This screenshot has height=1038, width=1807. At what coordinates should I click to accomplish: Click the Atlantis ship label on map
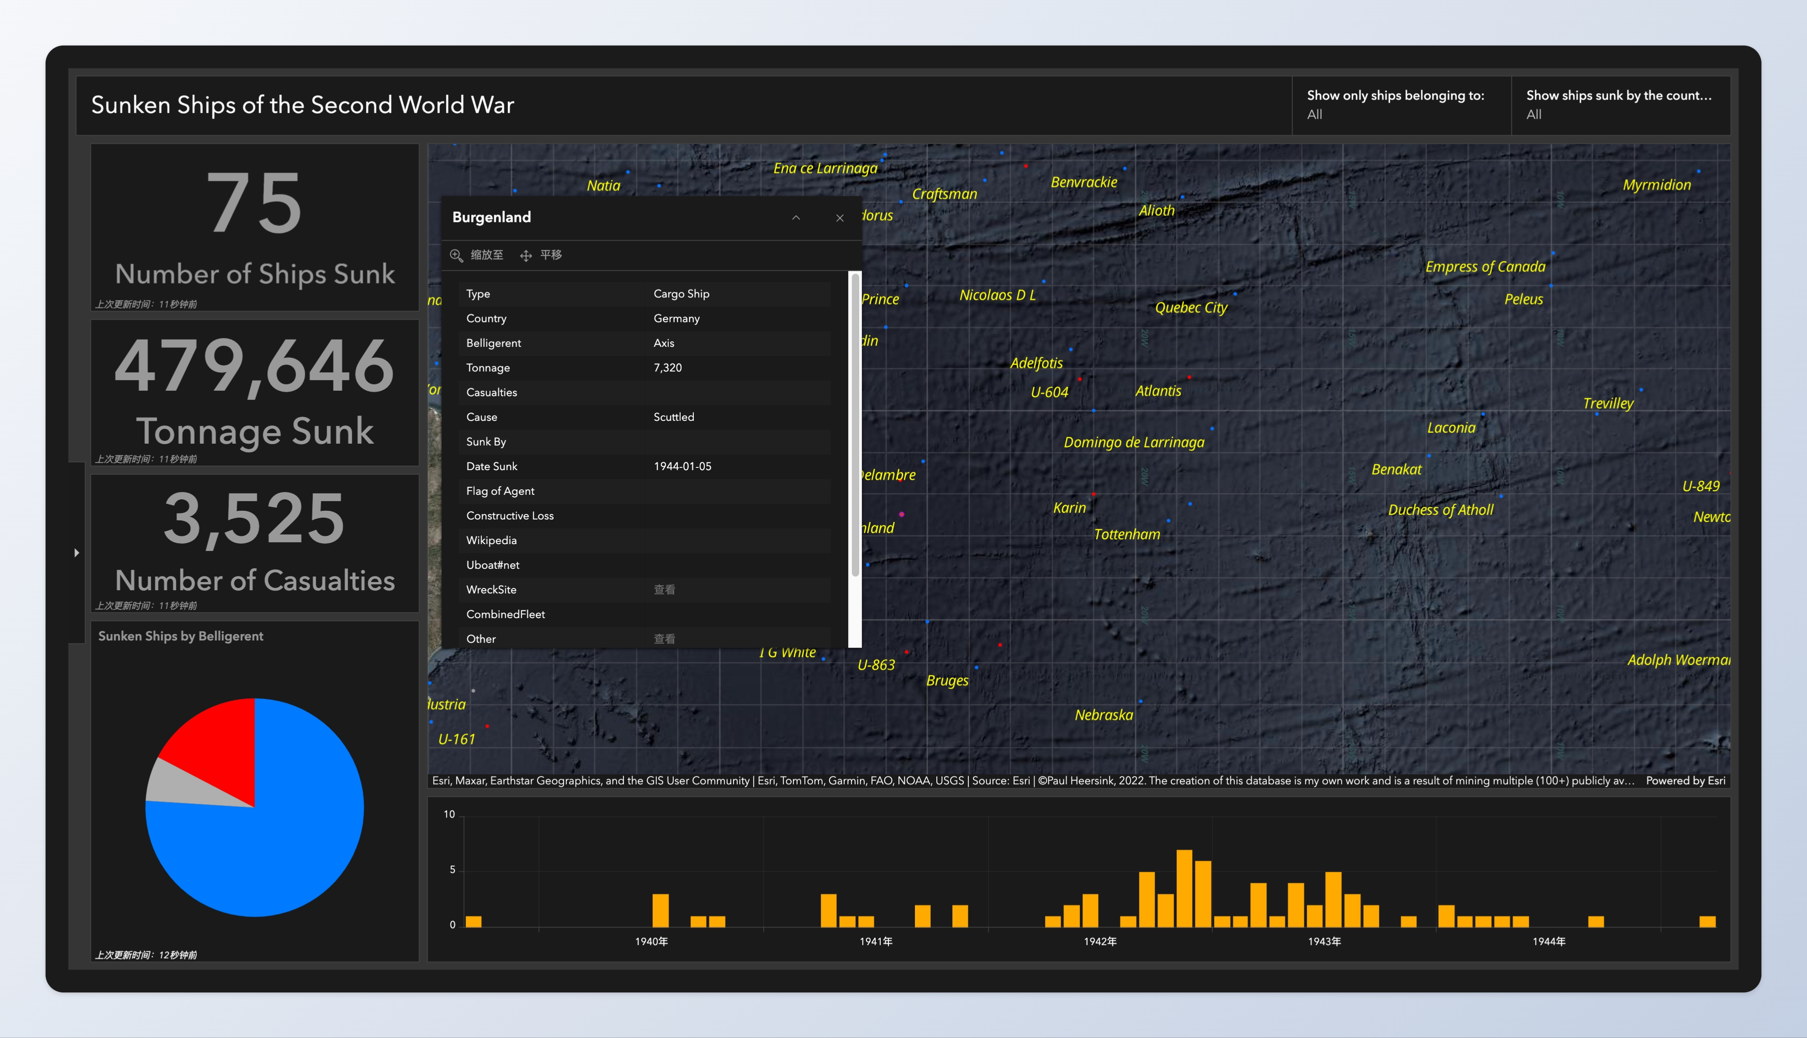tap(1158, 391)
